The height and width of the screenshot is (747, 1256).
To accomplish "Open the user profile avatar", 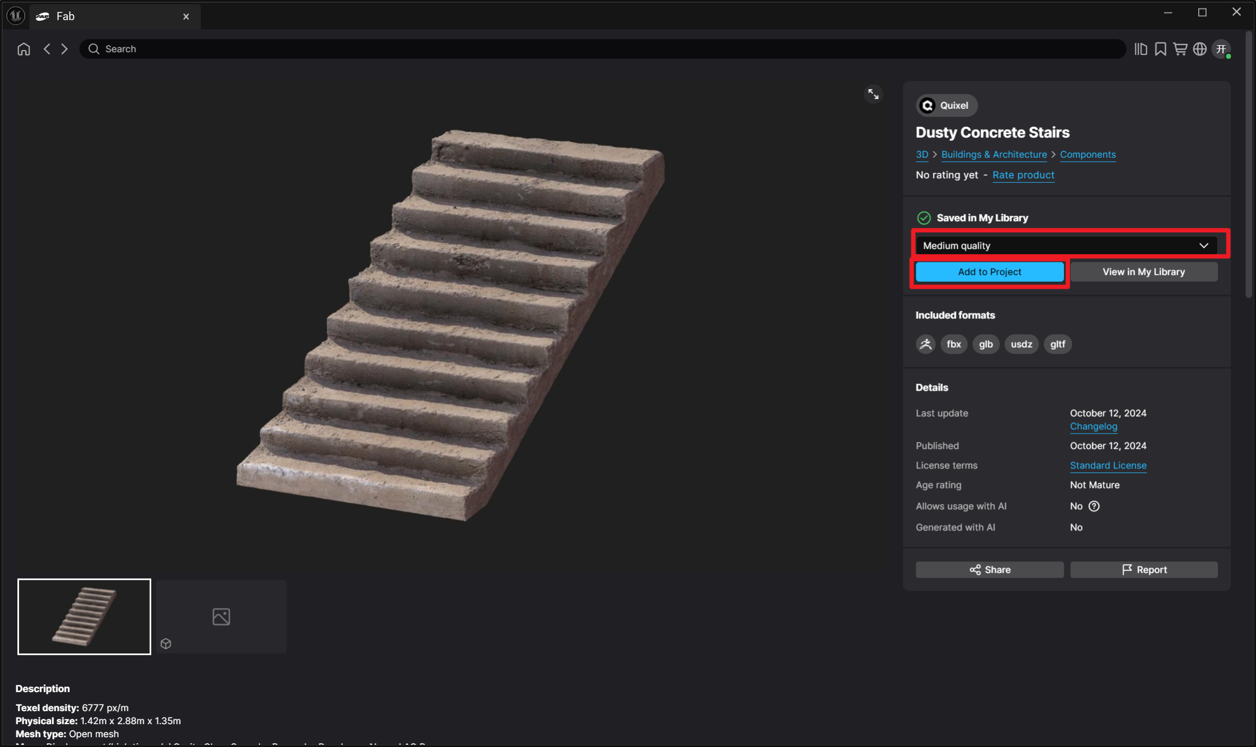I will pos(1221,49).
